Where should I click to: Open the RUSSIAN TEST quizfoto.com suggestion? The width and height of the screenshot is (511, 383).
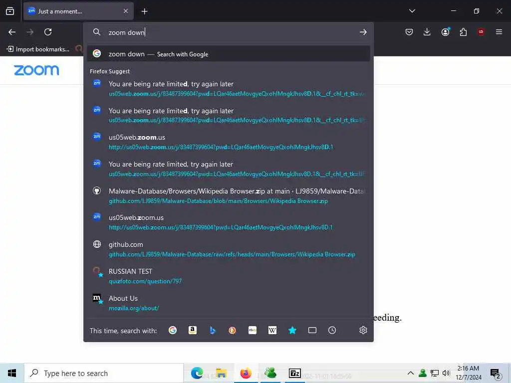pos(229,276)
